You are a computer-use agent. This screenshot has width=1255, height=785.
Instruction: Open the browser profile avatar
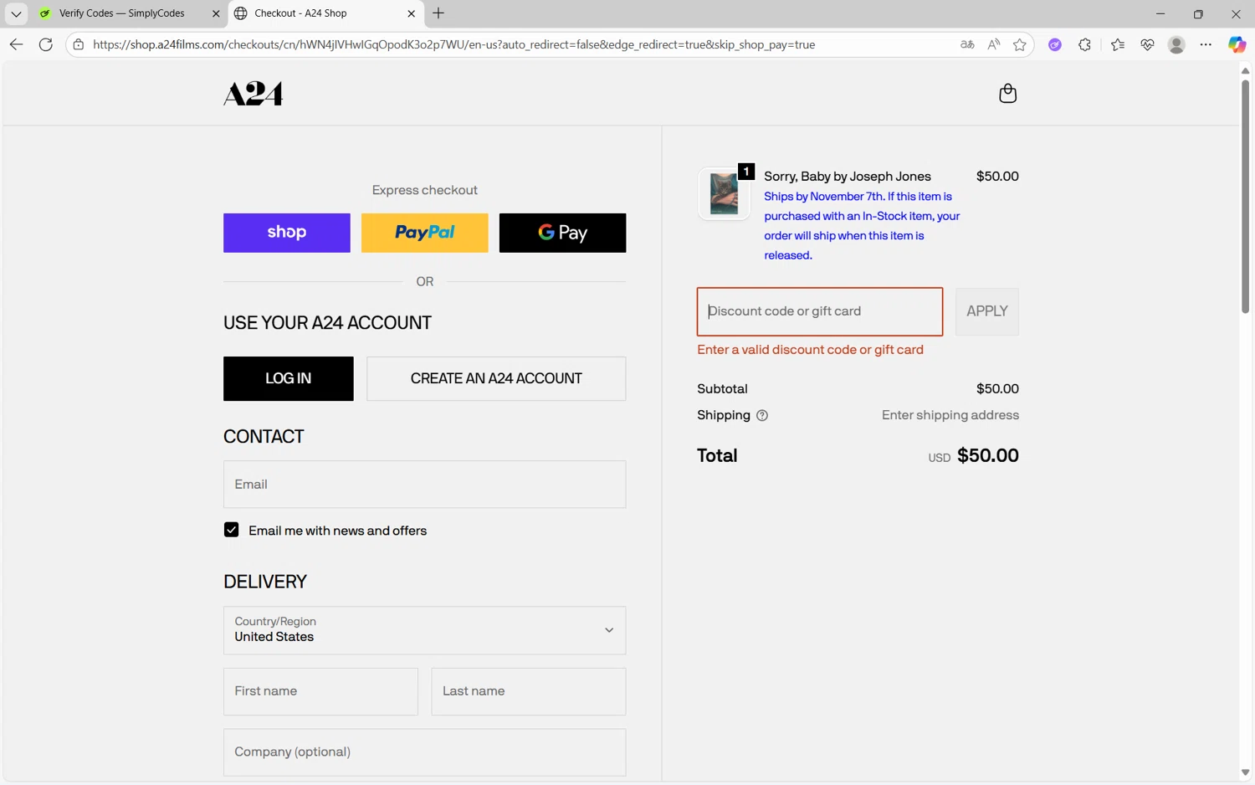(x=1176, y=44)
